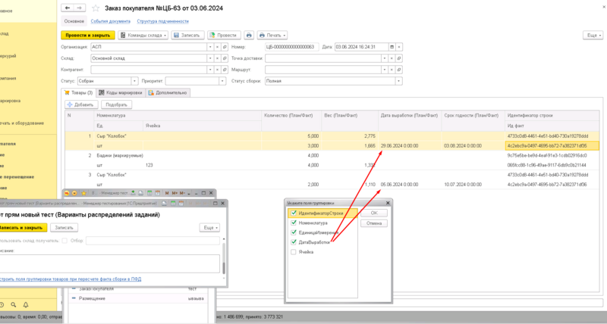
Task: Open the Команды склада dropdown
Action: coord(142,36)
